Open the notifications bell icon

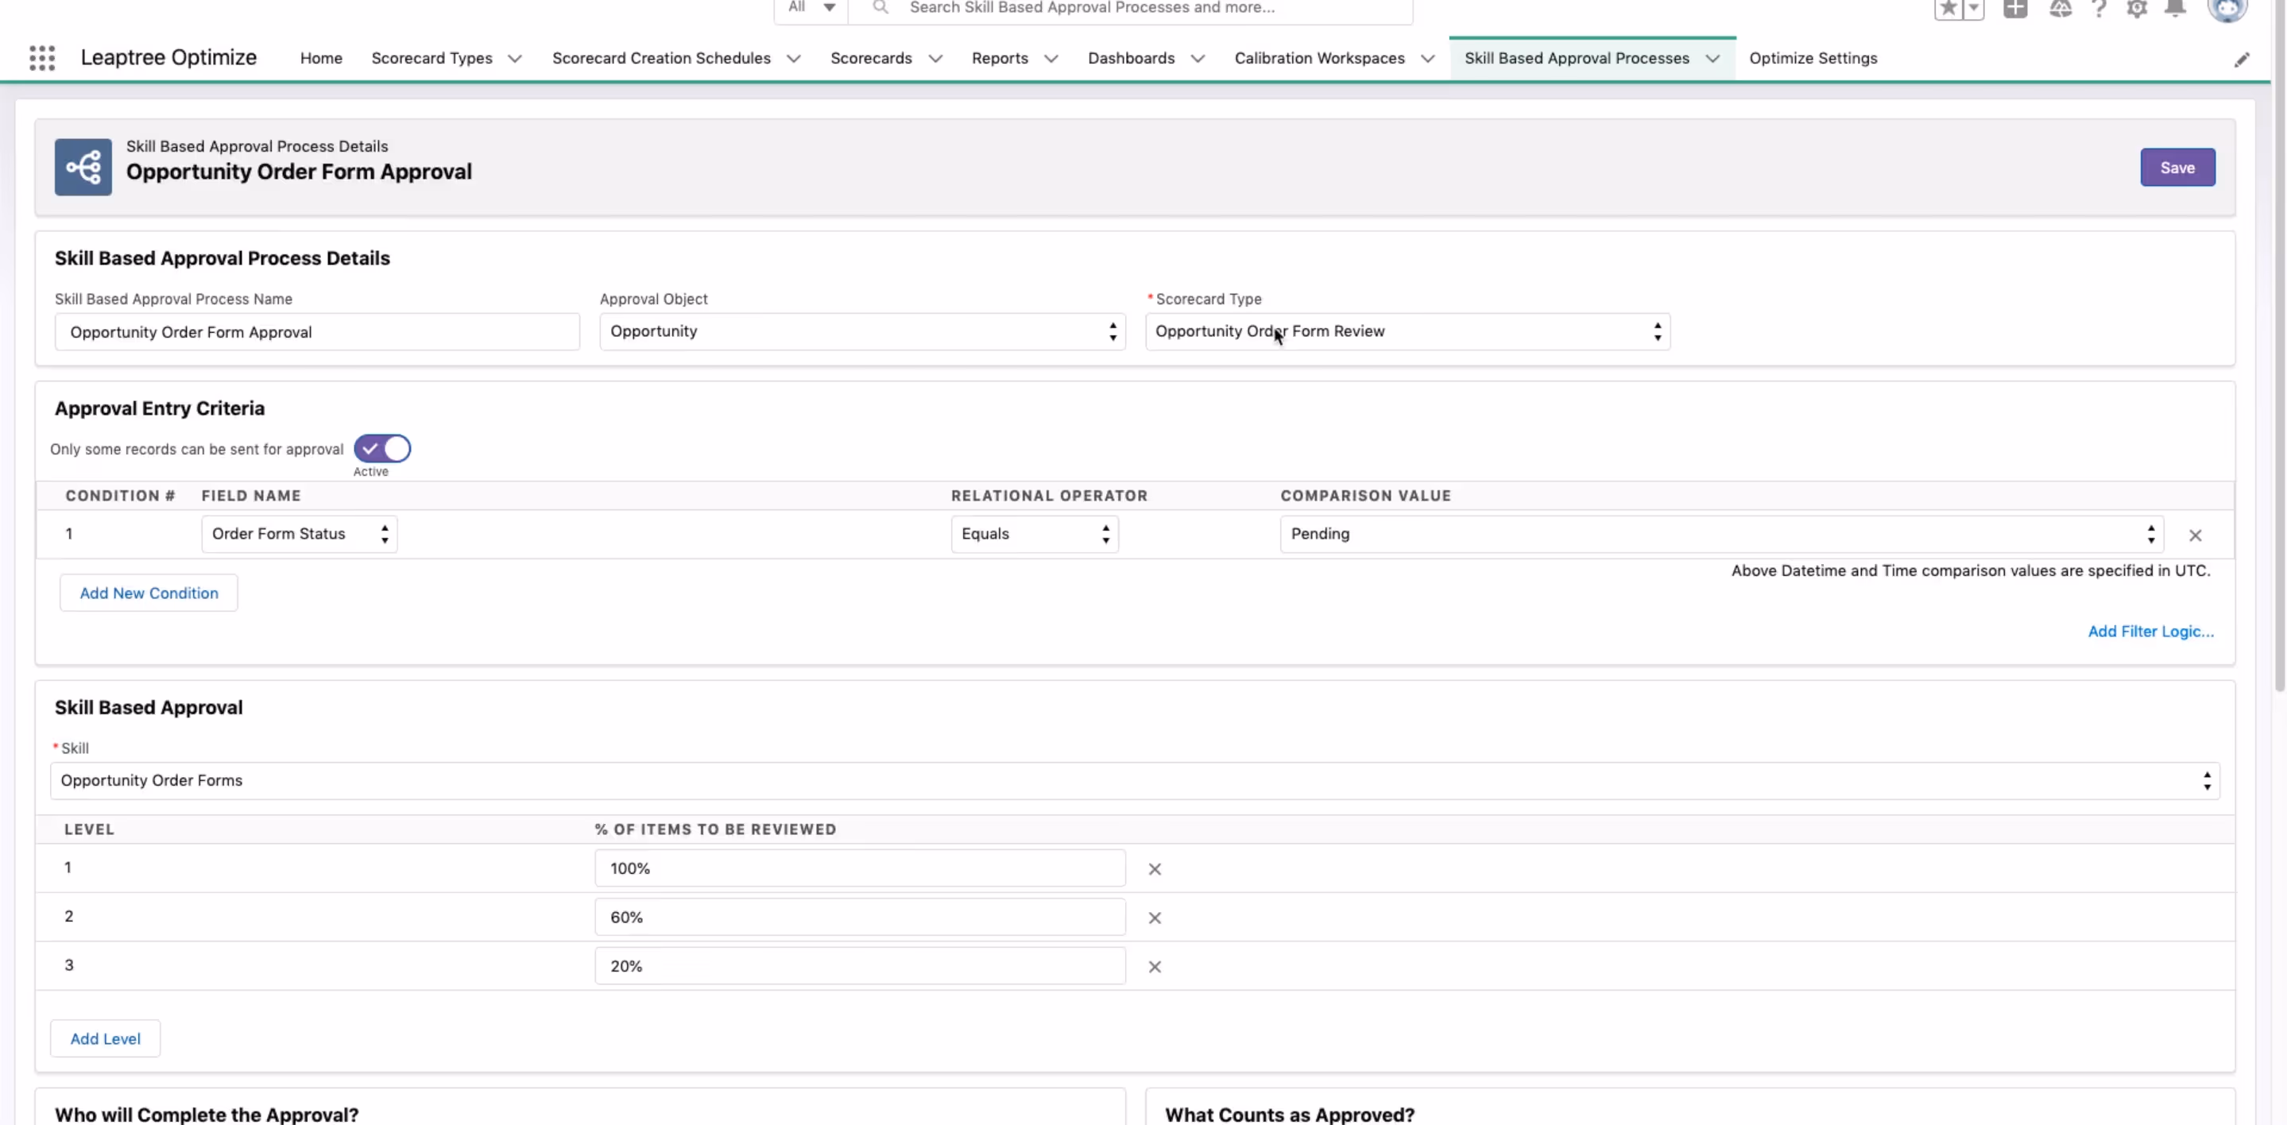2174,9
